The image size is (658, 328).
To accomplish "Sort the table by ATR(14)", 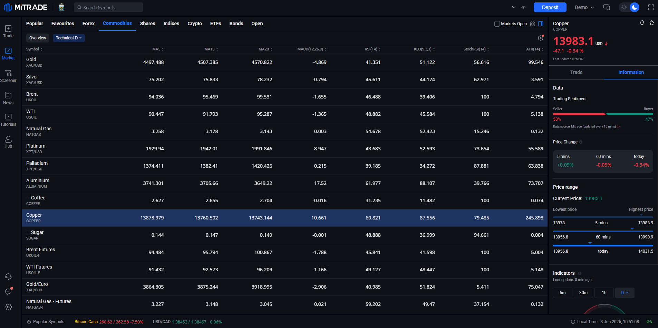I will (x=534, y=49).
